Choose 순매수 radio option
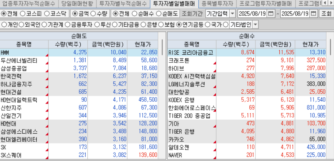 [134, 14]
